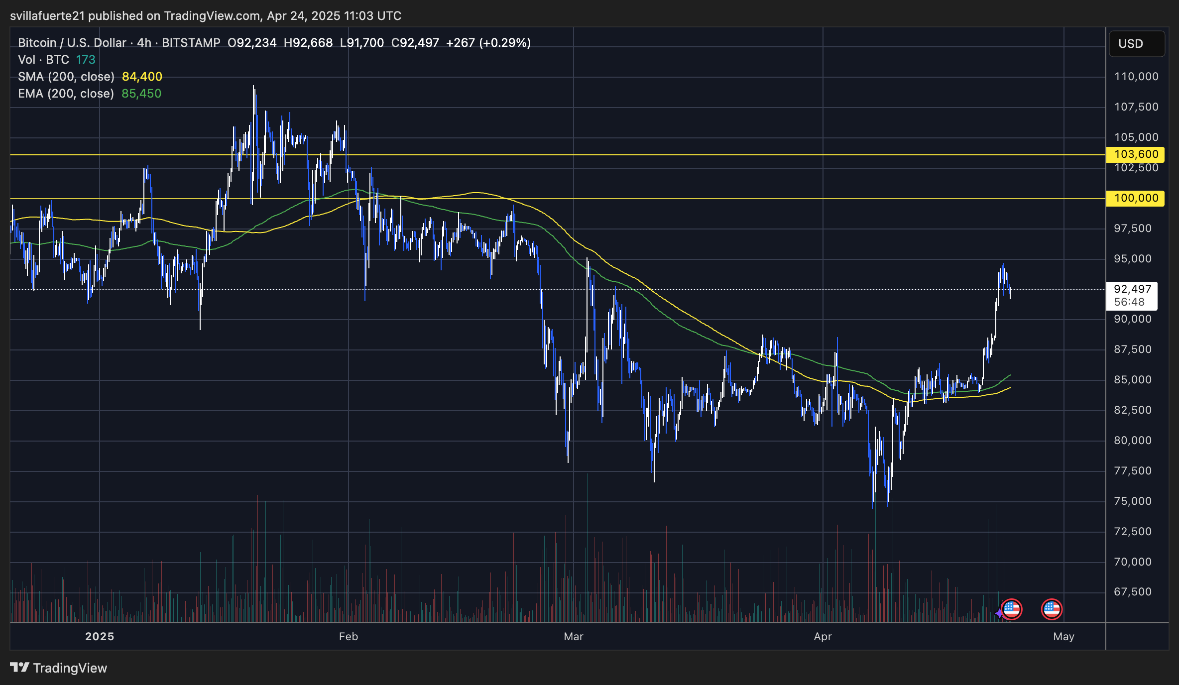The height and width of the screenshot is (685, 1179).
Task: Click the 110,000 level on the price scale
Action: point(1136,77)
